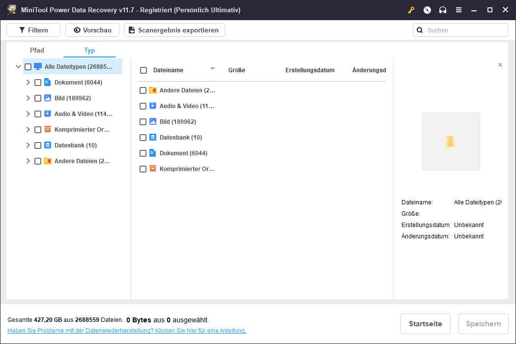
Task: Sort by Änderungsdatum column header
Action: click(369, 70)
